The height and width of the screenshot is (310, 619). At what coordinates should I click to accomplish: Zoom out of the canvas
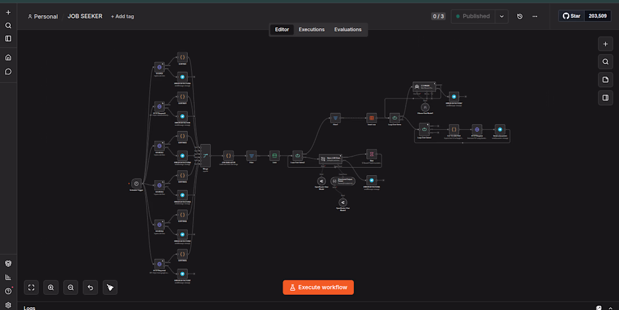point(71,288)
